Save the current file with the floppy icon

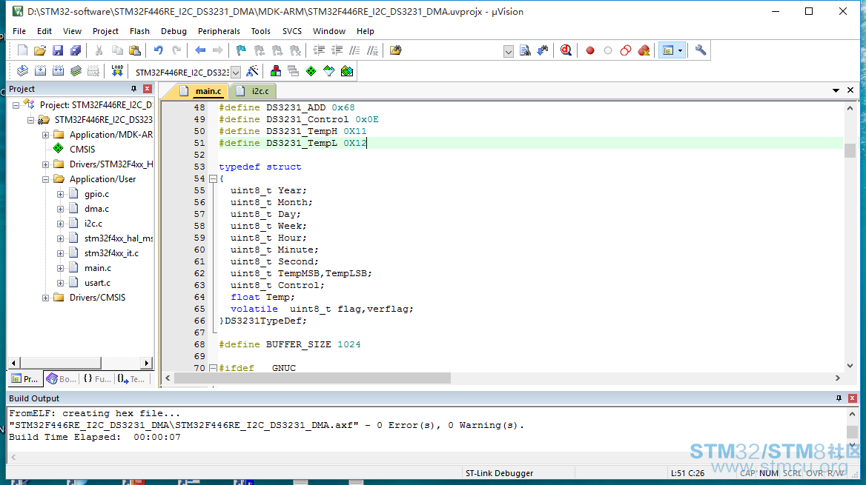(57, 51)
